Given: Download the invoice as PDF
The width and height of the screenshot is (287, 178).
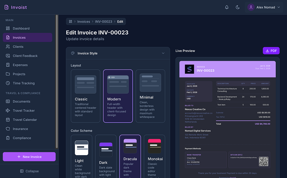Looking at the screenshot, I should pos(271,51).
